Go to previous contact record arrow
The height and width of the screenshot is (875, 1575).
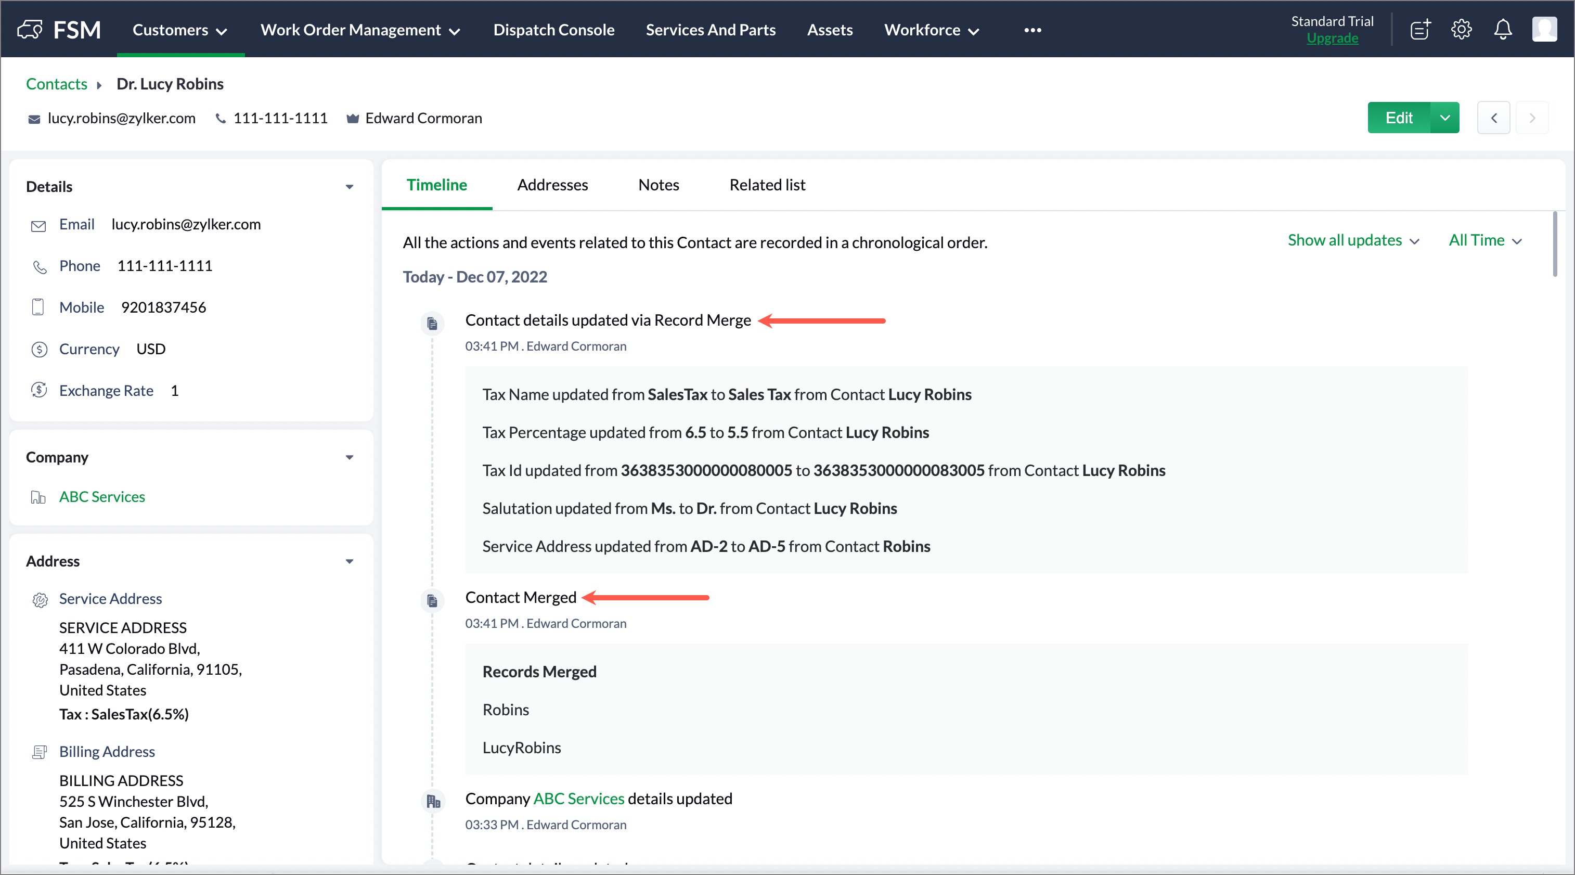(1493, 118)
